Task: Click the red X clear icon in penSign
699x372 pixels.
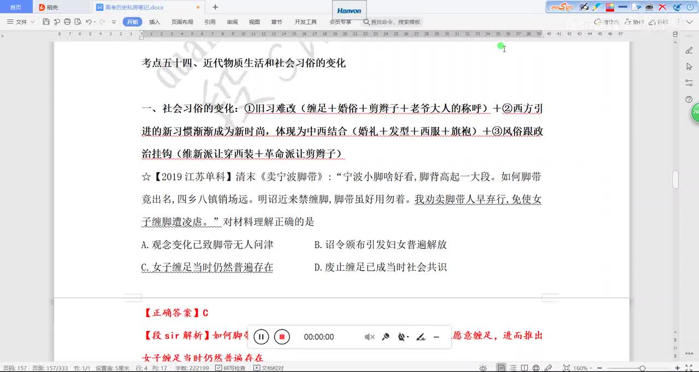Action: coord(662,7)
